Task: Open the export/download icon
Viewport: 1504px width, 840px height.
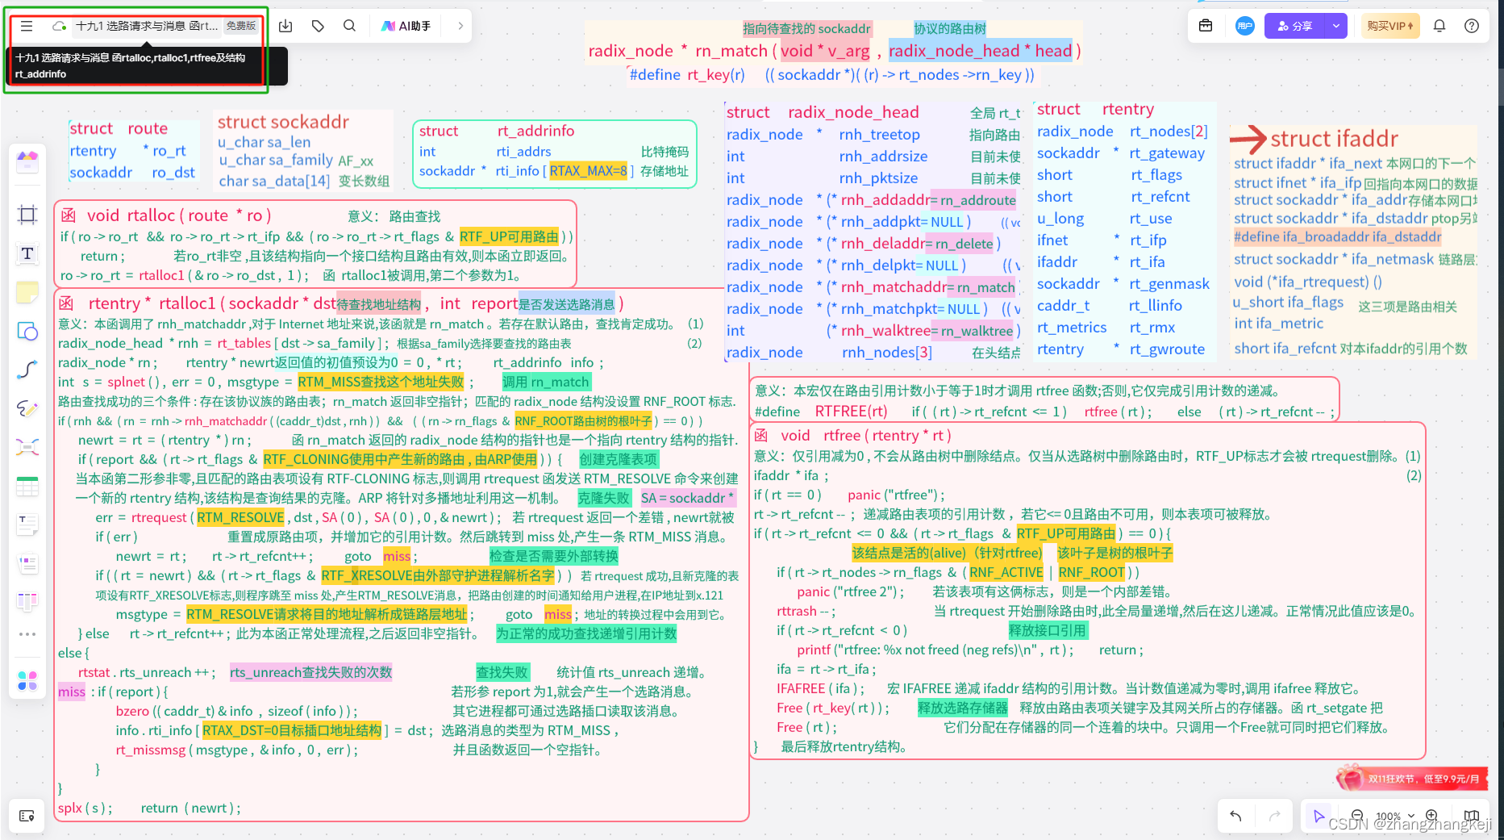Action: [x=285, y=26]
